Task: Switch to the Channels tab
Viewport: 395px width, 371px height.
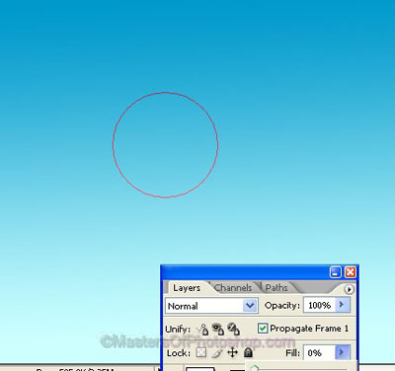Action: pos(233,288)
